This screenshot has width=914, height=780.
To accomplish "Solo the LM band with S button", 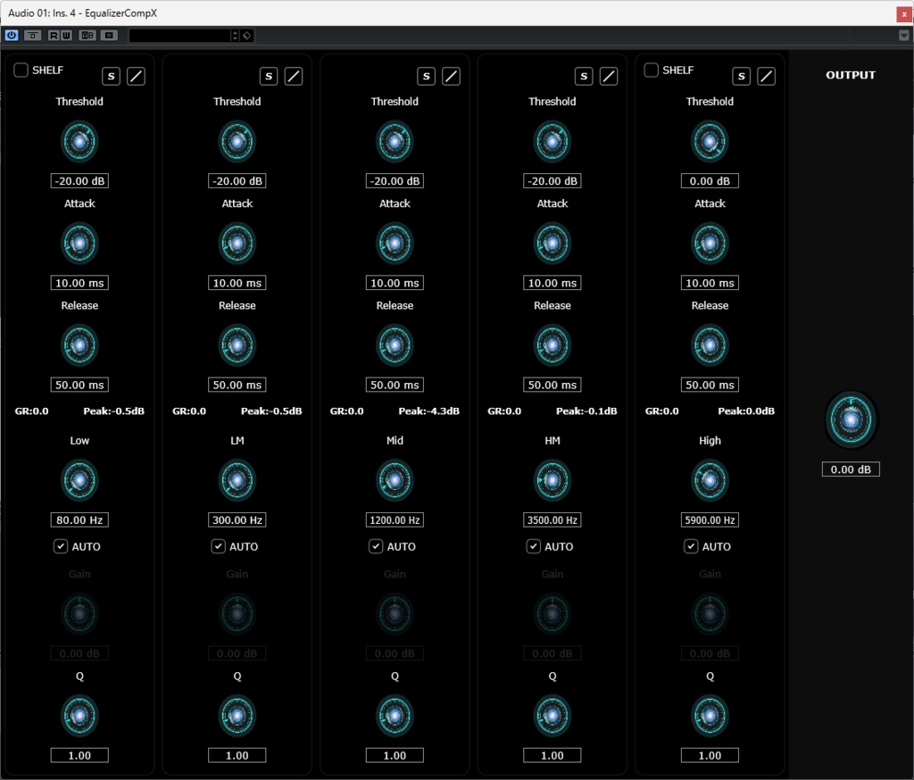I will tap(269, 76).
